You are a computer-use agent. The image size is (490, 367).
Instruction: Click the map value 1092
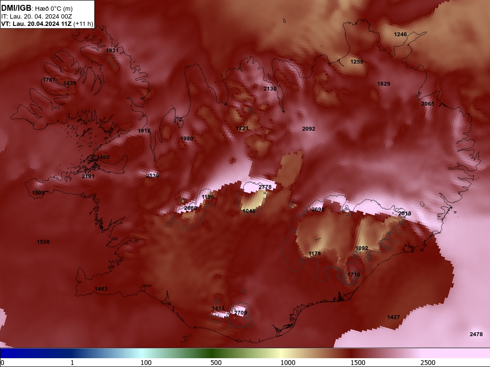[x=362, y=248]
